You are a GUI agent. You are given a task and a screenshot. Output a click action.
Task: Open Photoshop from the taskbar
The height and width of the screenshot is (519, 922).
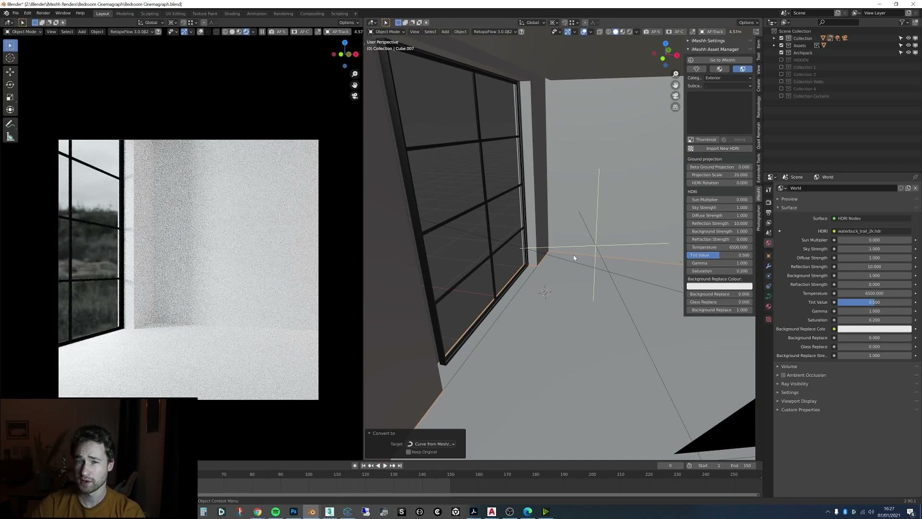293,512
